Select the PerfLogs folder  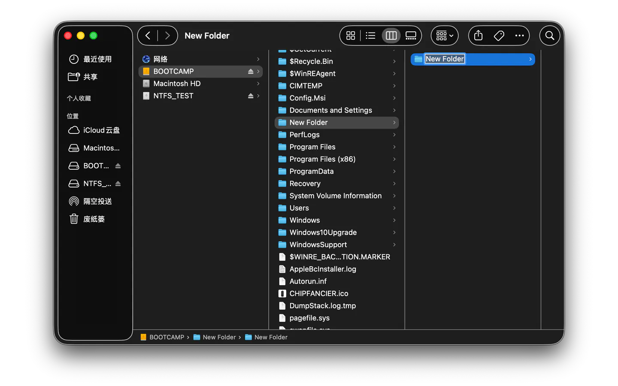coord(336,135)
